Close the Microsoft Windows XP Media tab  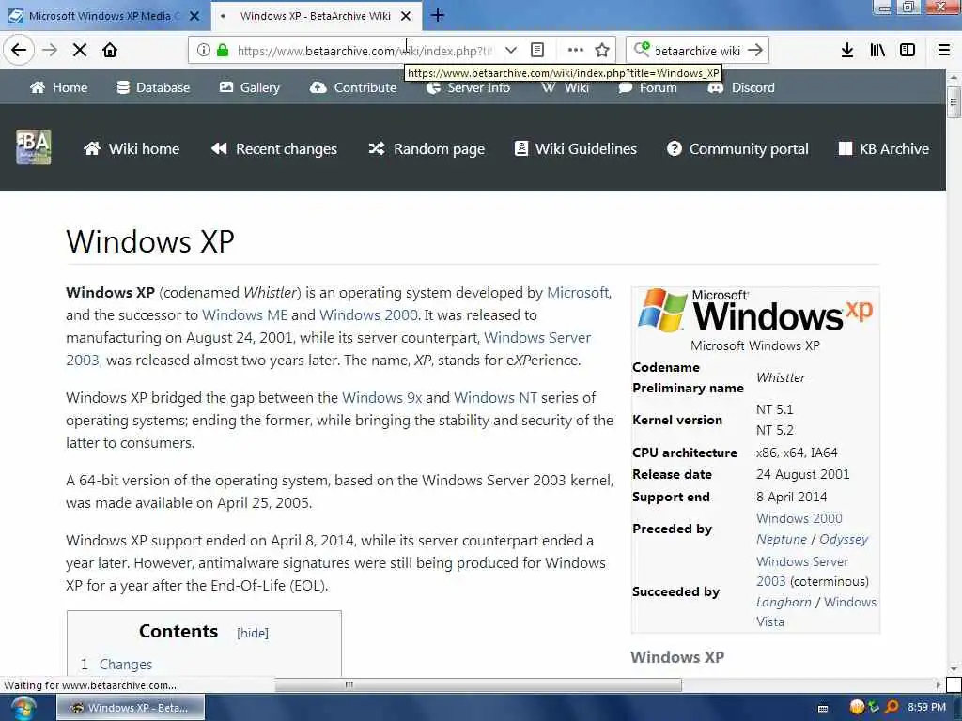194,16
